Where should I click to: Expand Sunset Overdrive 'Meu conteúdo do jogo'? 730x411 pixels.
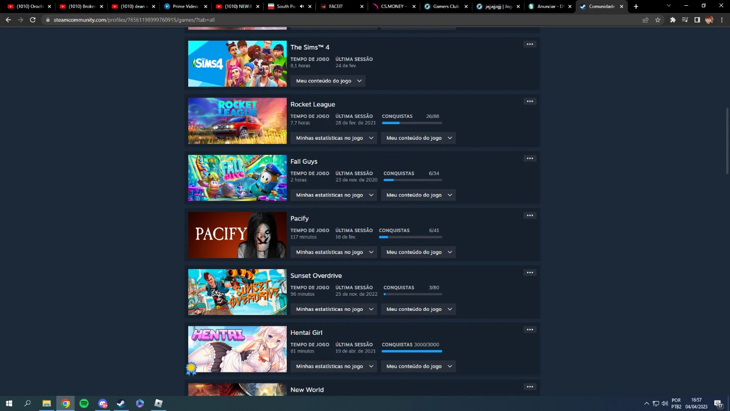tap(418, 309)
